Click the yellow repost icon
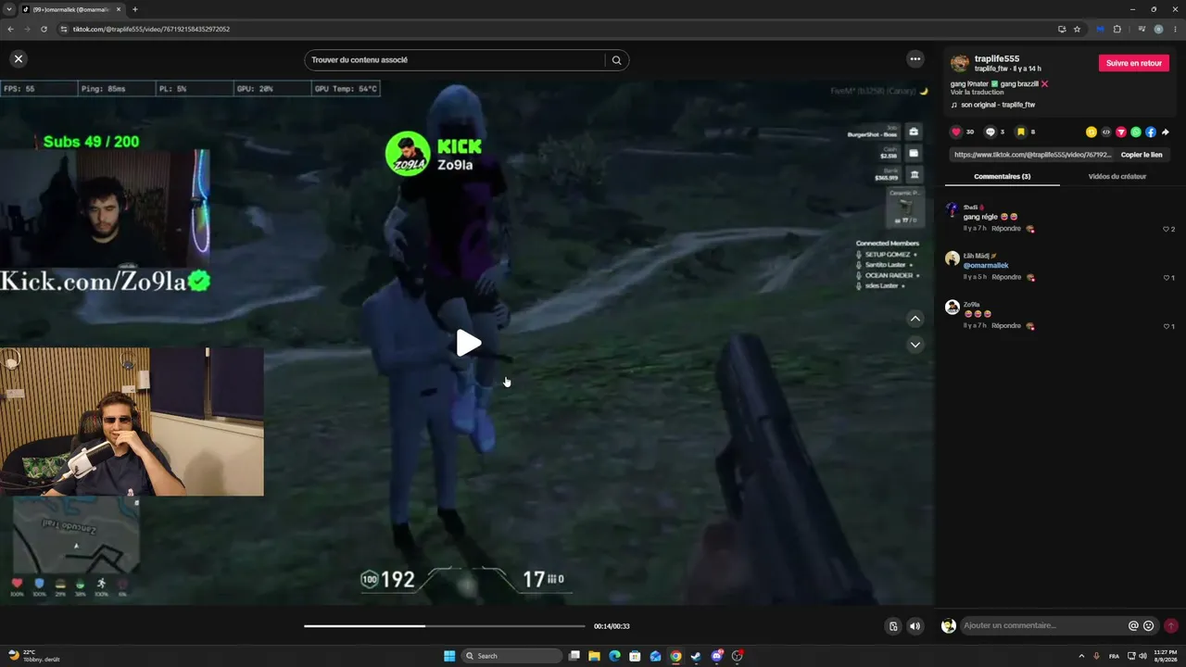This screenshot has width=1186, height=667. 1091,132
